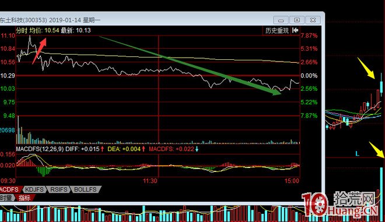This screenshot has width=385, height=222.
Task: Click the 11.10 price axis label
Action: pos(8,35)
